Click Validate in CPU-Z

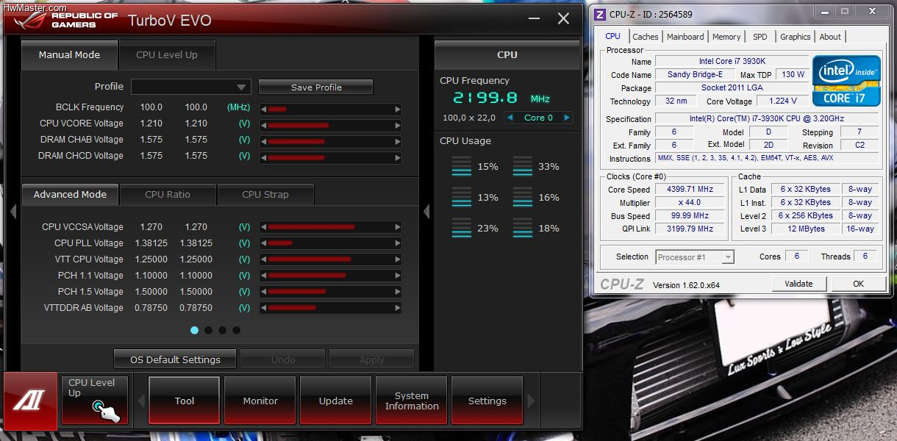coord(798,284)
